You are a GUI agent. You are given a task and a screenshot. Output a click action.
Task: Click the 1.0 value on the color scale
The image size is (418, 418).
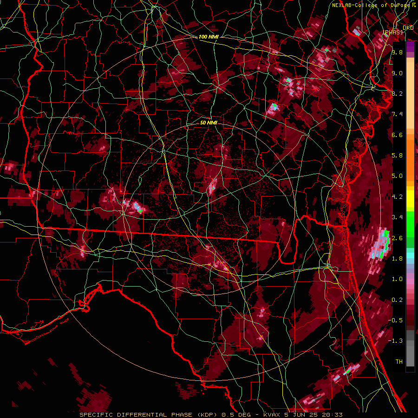click(x=397, y=279)
